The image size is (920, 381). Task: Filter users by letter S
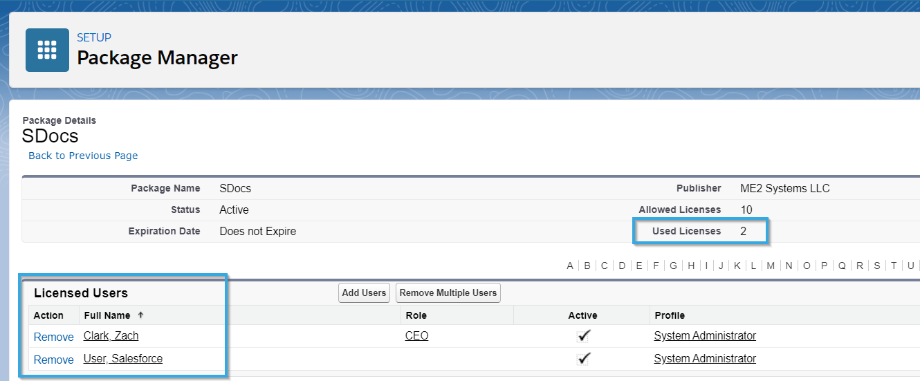[x=876, y=266]
